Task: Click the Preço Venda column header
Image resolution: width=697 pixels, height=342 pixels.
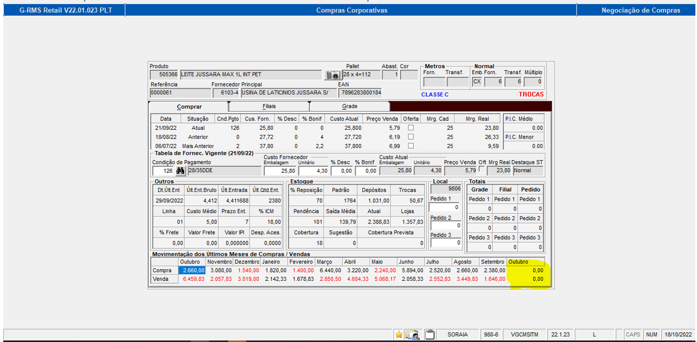Action: click(x=382, y=119)
